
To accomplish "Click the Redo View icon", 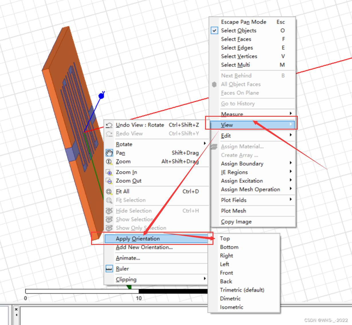I will pos(109,134).
